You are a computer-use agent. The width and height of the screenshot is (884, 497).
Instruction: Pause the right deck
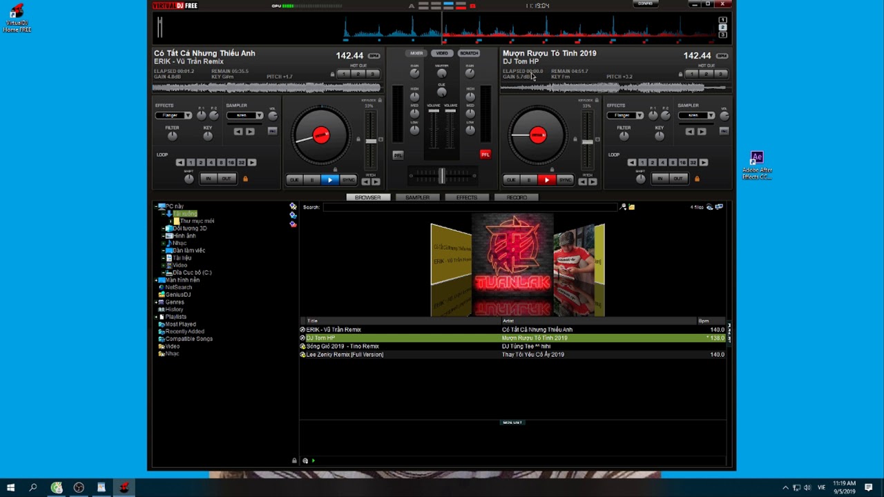click(x=529, y=179)
